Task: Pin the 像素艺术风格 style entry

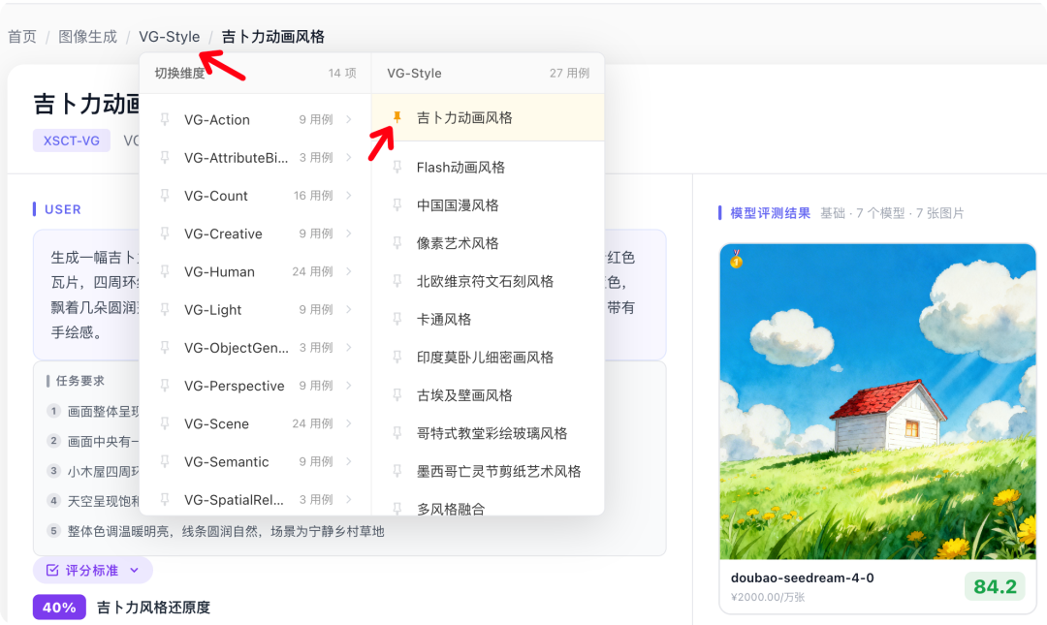Action: tap(397, 243)
